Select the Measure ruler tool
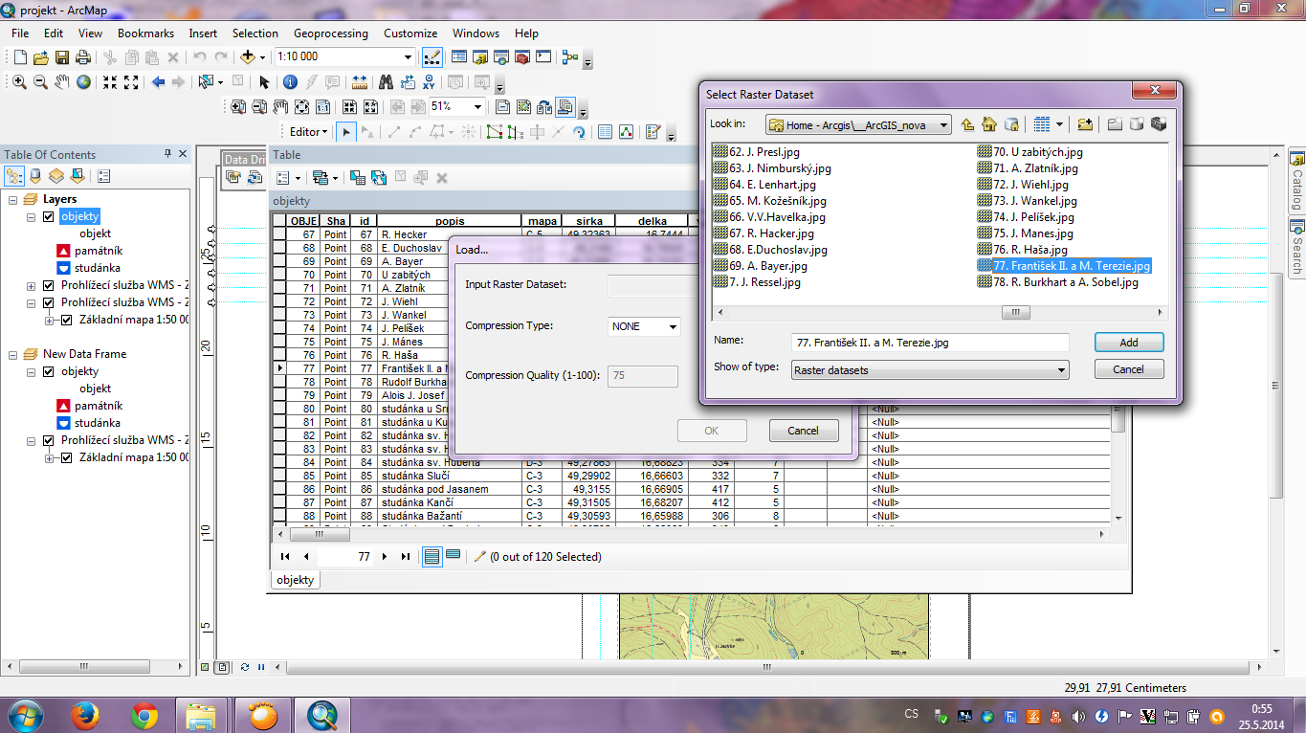 (360, 82)
